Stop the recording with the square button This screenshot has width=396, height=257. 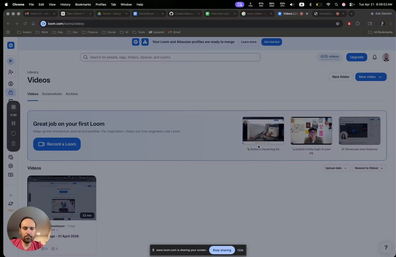pos(13,107)
